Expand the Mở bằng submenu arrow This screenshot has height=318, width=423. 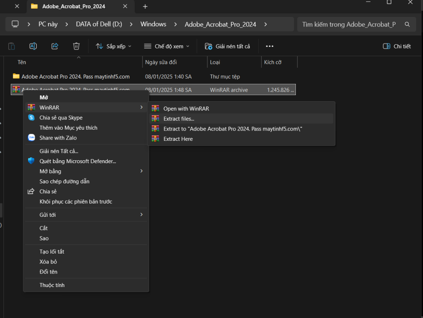[x=141, y=171]
